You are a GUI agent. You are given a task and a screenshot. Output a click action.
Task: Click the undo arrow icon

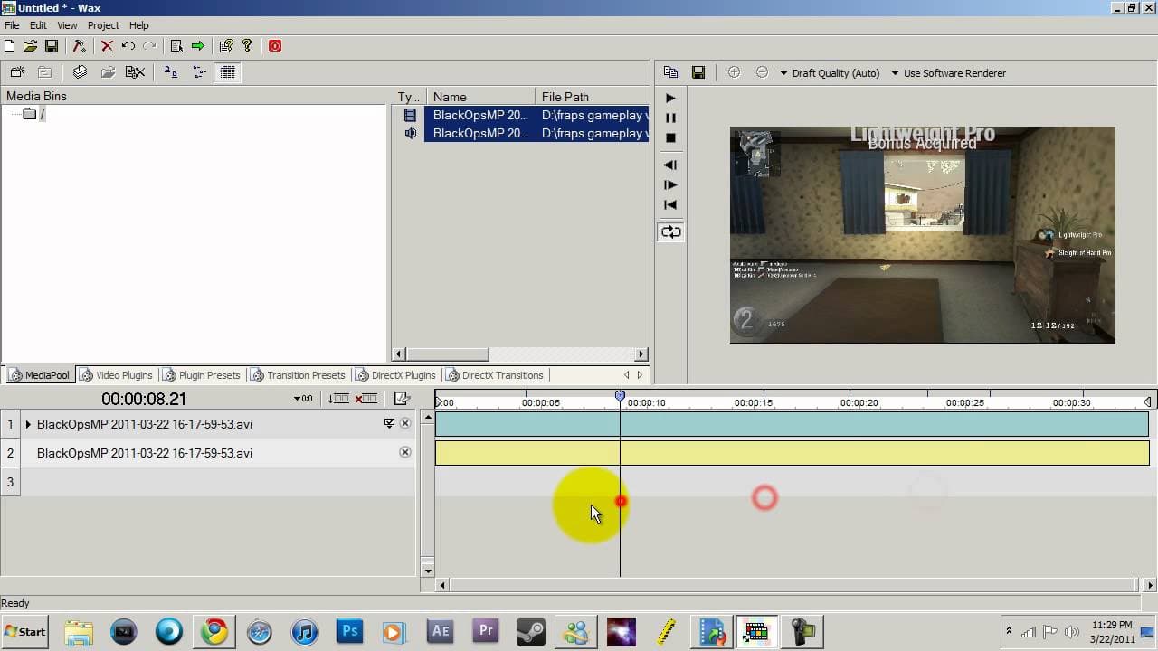[128, 46]
